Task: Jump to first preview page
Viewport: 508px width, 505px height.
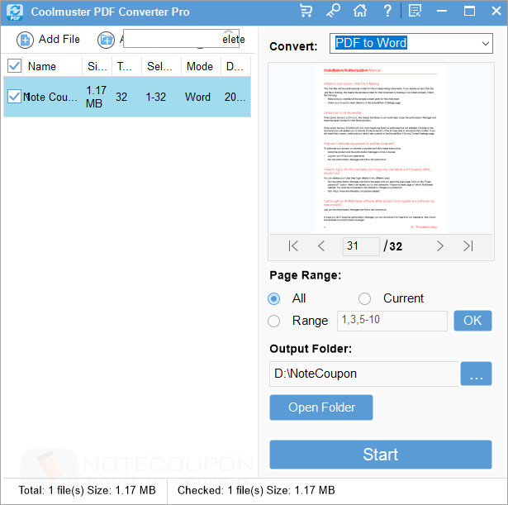Action: click(x=293, y=246)
